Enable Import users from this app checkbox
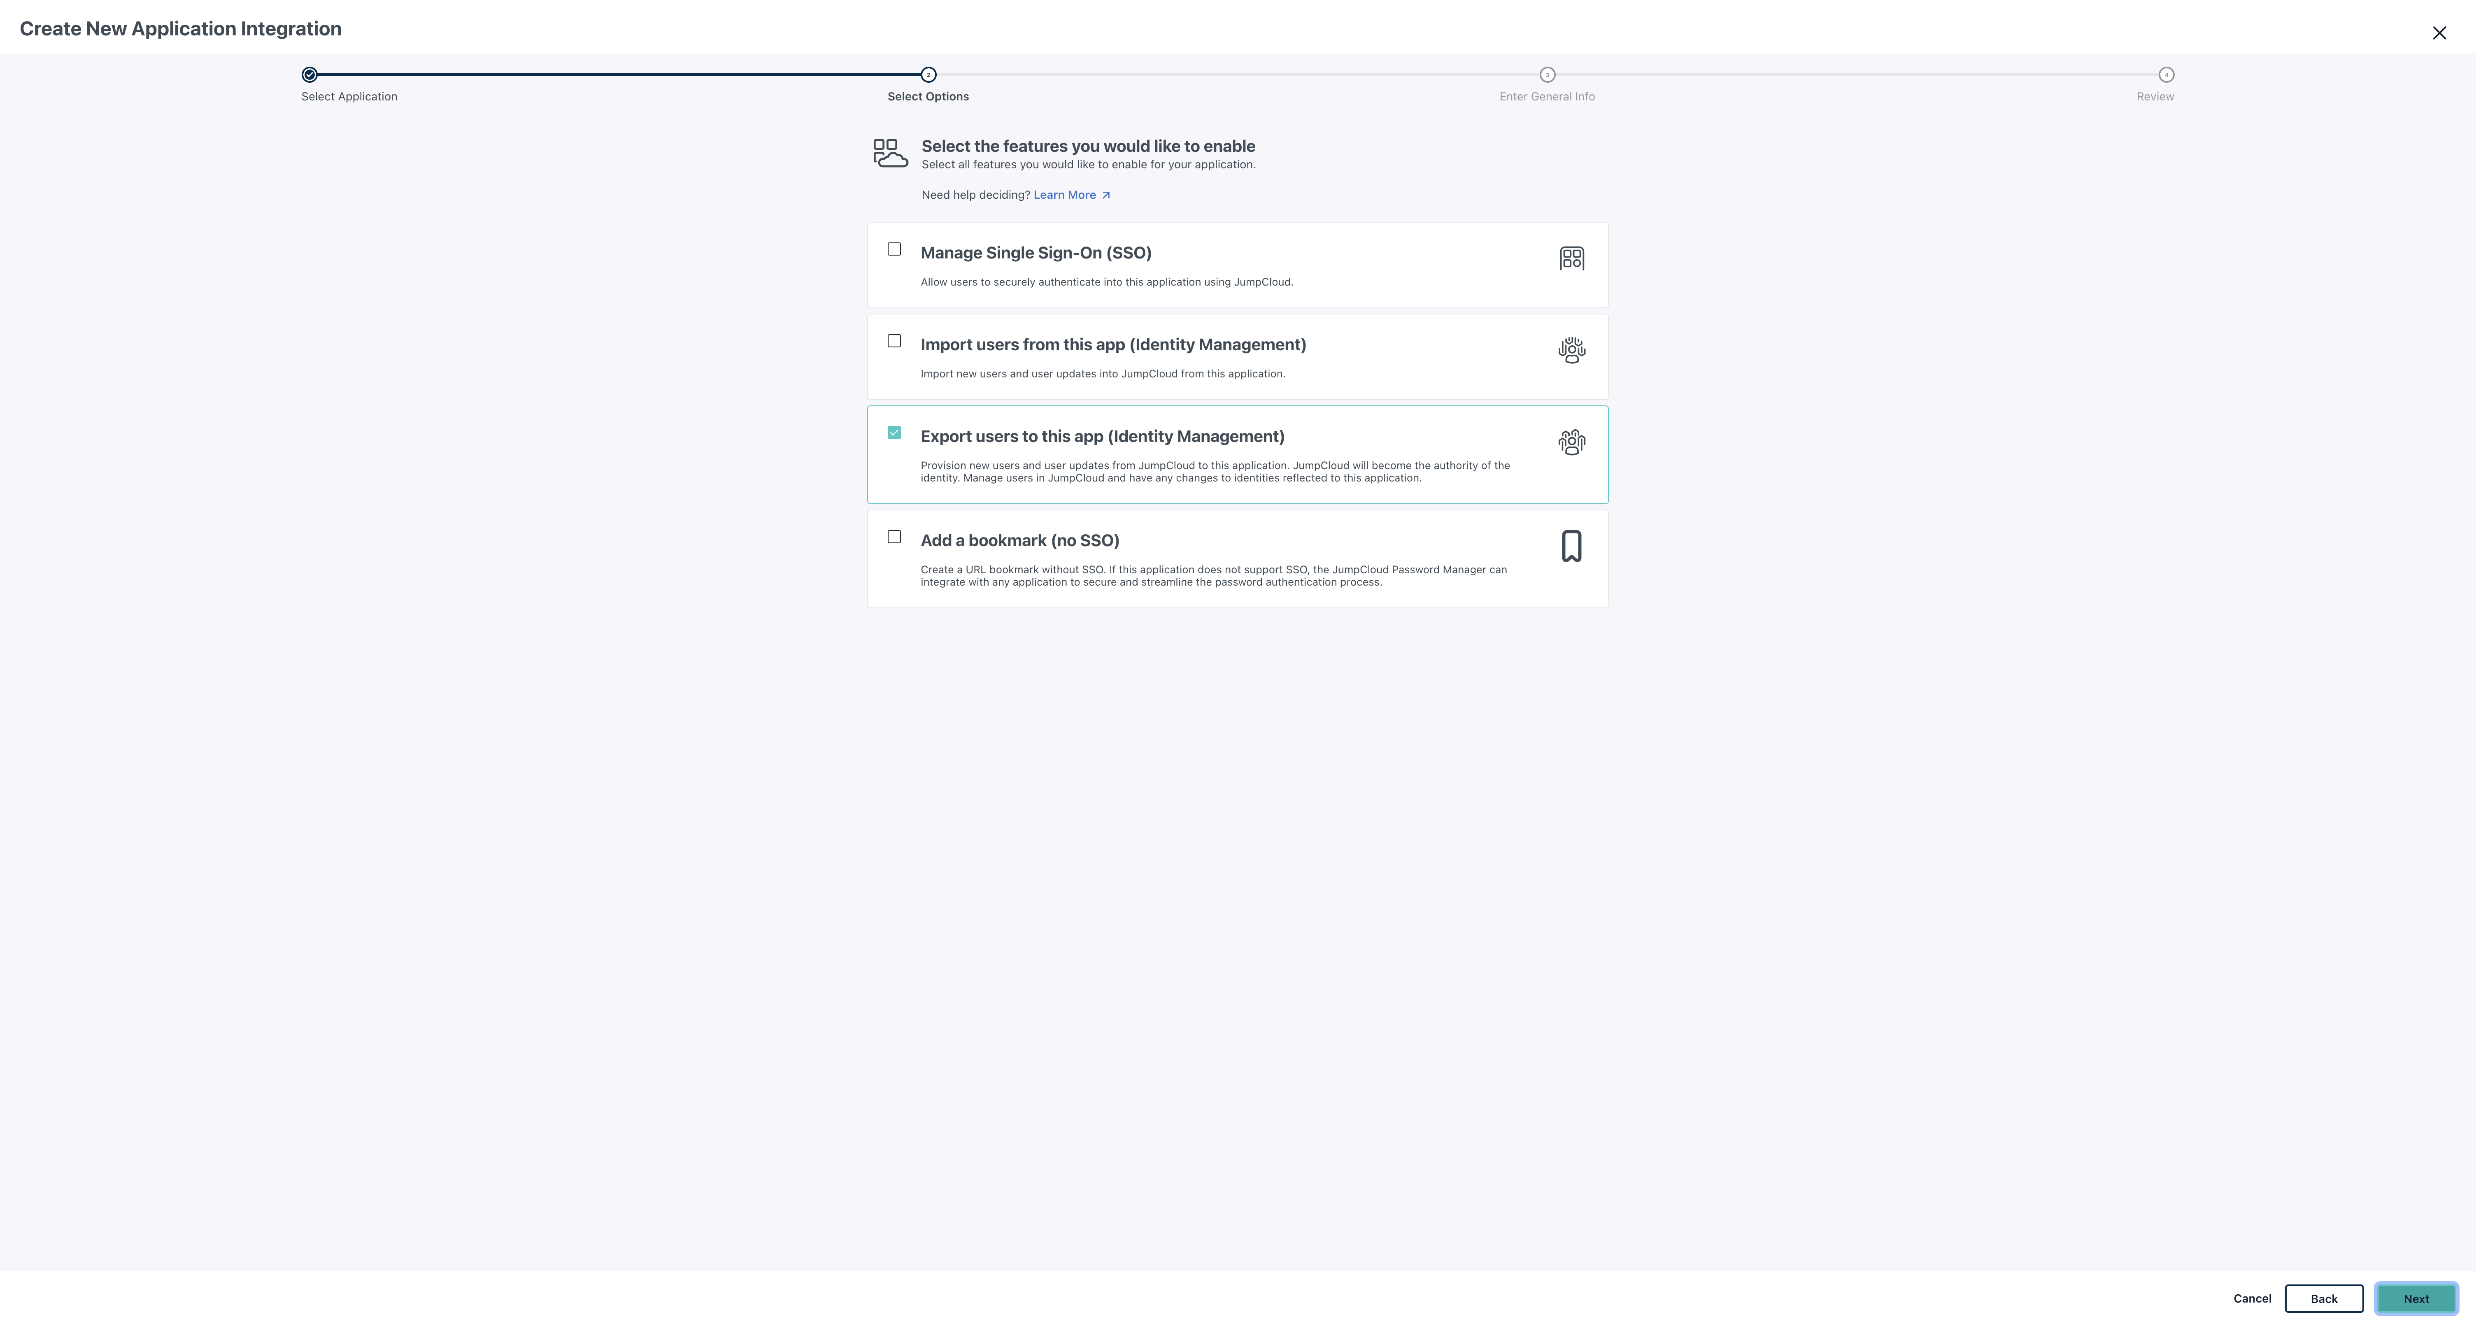 tap(894, 341)
